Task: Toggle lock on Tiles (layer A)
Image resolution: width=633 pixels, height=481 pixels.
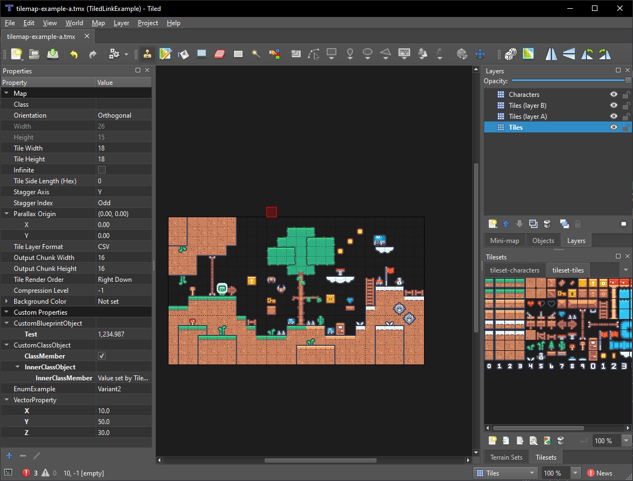Action: tap(626, 117)
